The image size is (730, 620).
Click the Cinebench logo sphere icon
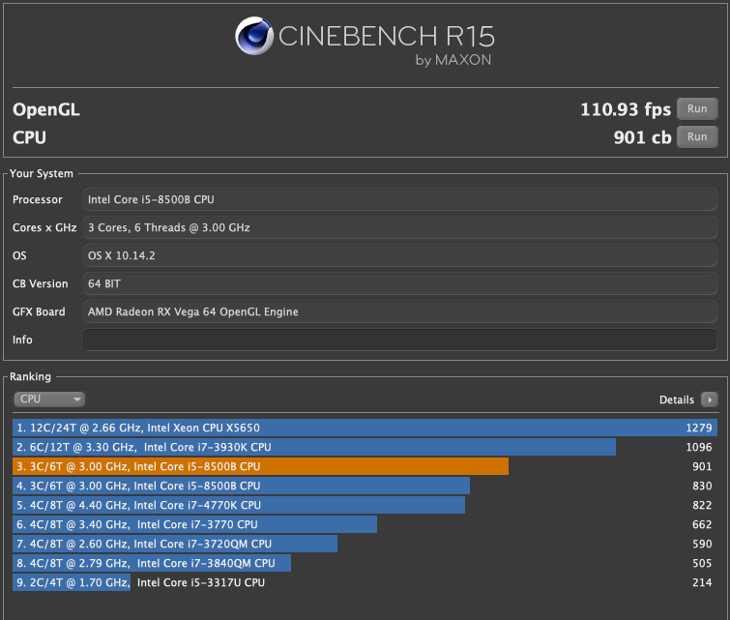tap(253, 36)
